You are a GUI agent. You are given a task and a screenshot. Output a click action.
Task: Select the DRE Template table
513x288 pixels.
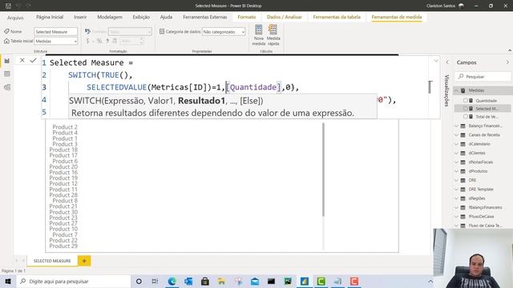click(481, 190)
